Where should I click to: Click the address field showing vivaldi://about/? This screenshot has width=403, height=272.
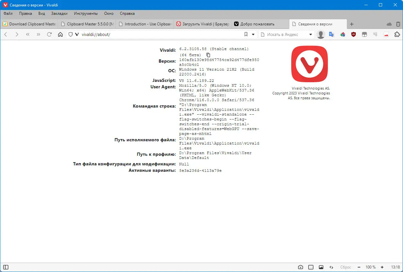[161, 34]
